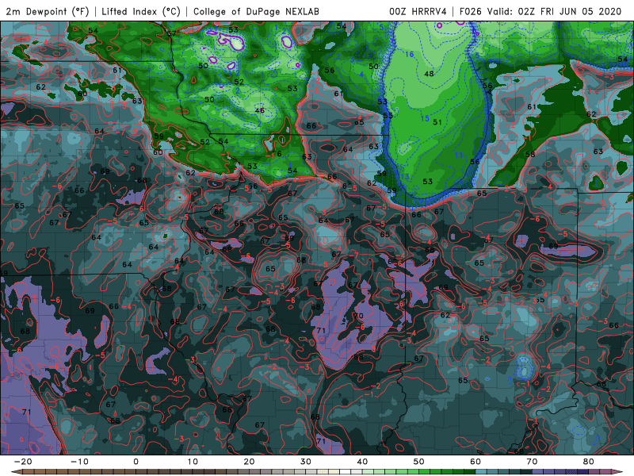Click the 70 label on the color scale
Viewport: 634px width, 476px height.
coord(532,462)
